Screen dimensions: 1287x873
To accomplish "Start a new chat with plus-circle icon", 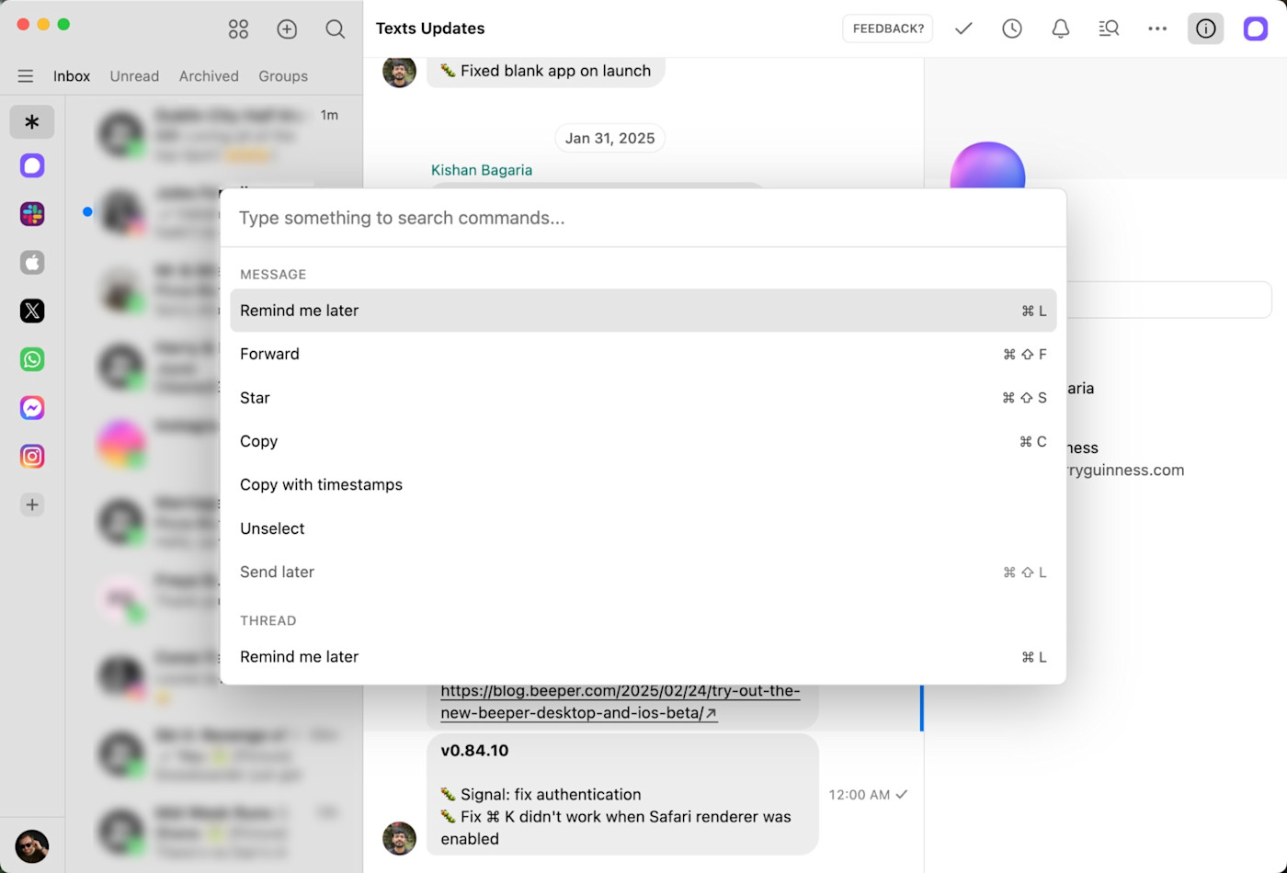I will [287, 29].
